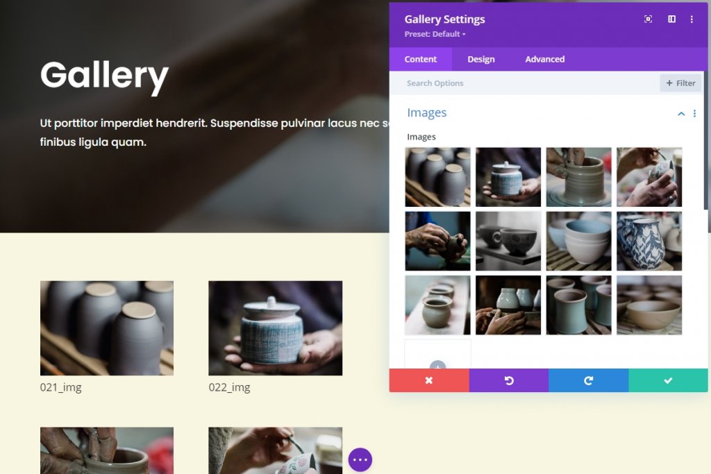The height and width of the screenshot is (474, 711).
Task: Focus the Search Options field
Action: [x=524, y=83]
